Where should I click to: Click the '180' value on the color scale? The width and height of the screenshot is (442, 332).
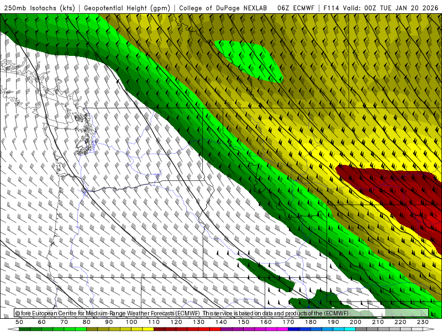[311, 322]
